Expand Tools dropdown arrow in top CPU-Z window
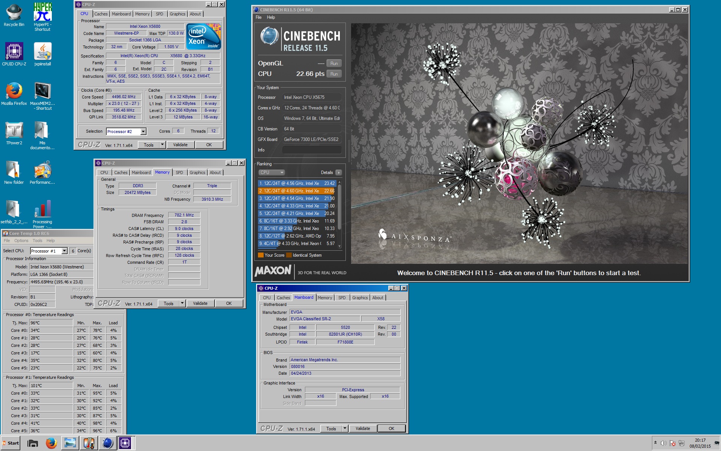The width and height of the screenshot is (721, 451). 163,145
